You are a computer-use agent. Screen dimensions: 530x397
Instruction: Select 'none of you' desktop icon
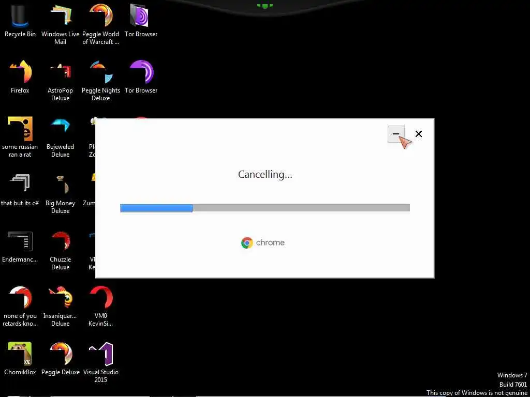(x=20, y=306)
